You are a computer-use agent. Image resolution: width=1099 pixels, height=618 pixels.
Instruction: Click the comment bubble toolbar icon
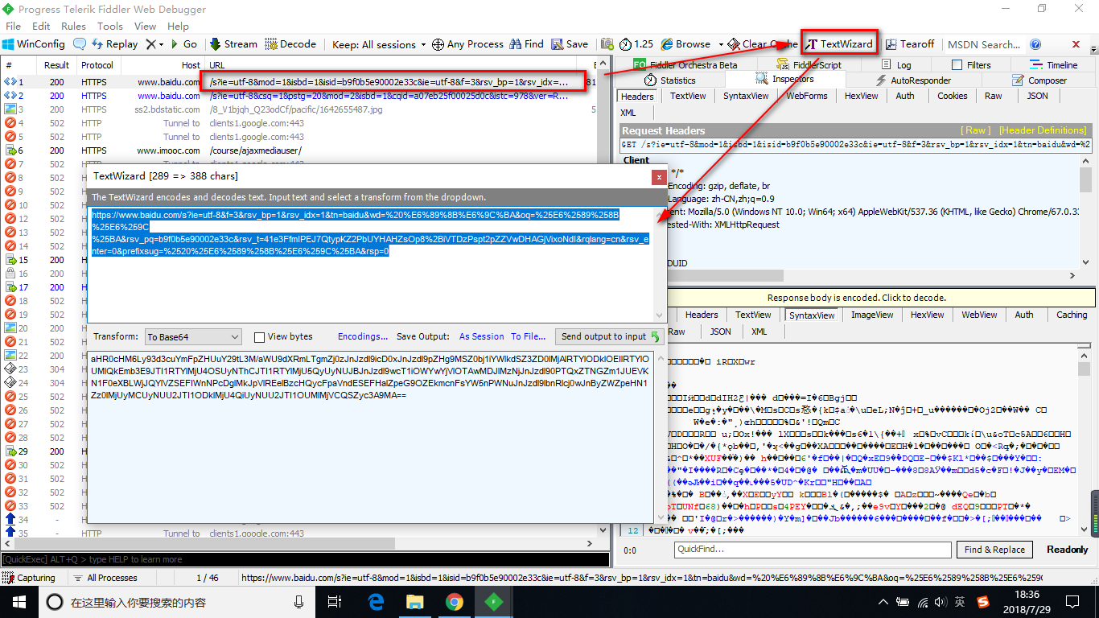80,44
